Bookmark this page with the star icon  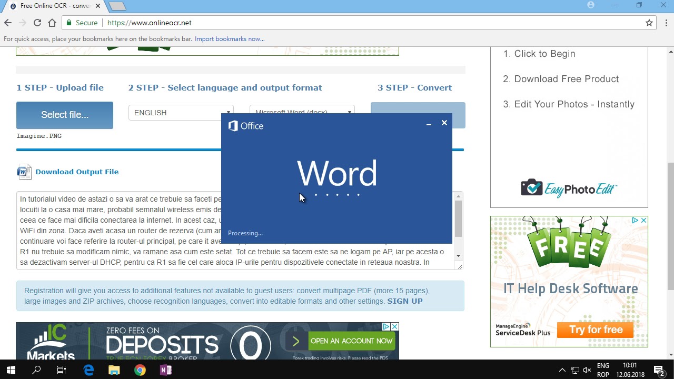[x=649, y=23]
